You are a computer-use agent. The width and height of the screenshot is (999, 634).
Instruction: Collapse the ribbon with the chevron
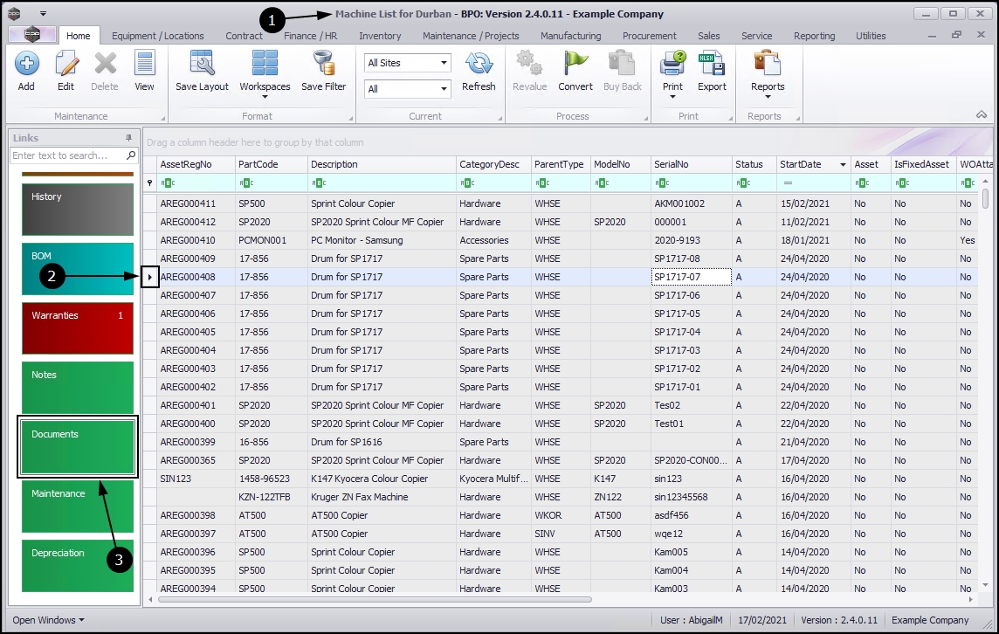pyautogui.click(x=982, y=115)
